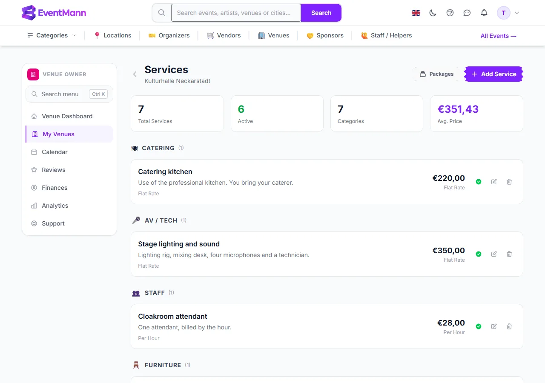Select My Venues in sidebar
This screenshot has height=383, width=545.
69,134
